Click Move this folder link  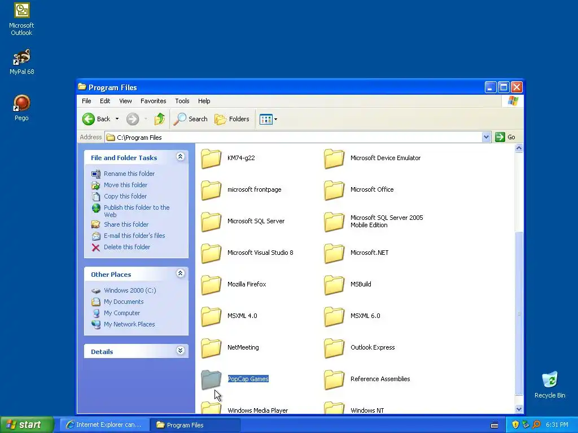pyautogui.click(x=125, y=185)
